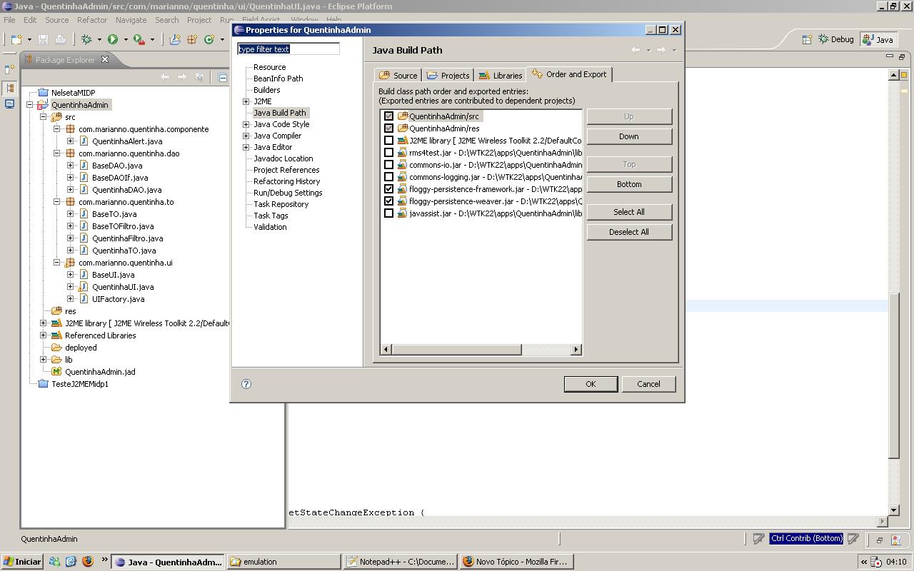Viewport: 914px width, 571px height.
Task: Toggle export checkbox for rms4test.jar
Action: [388, 153]
